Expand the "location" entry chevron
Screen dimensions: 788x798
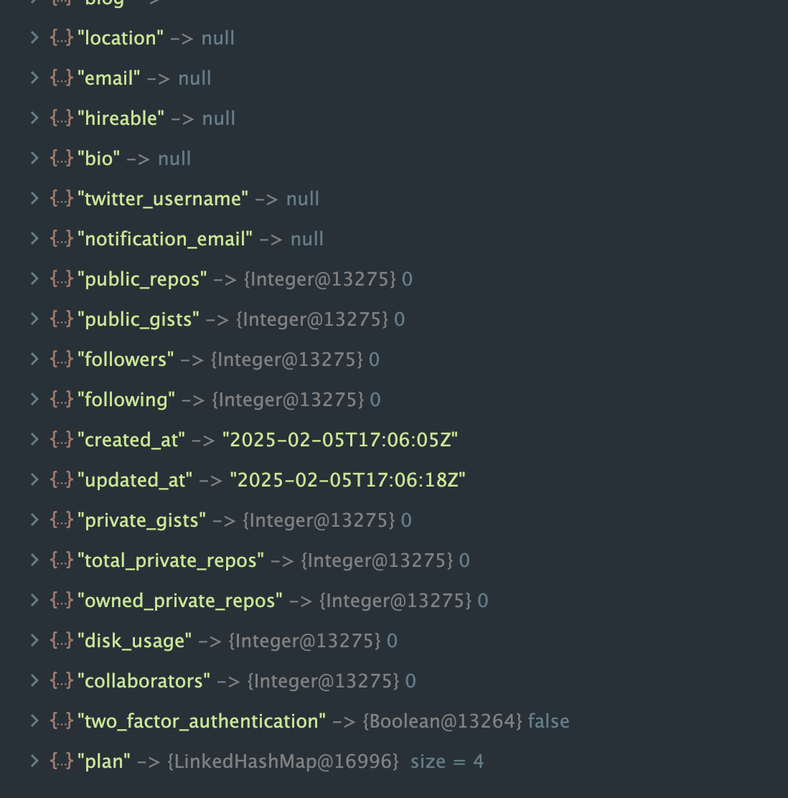[x=34, y=37]
